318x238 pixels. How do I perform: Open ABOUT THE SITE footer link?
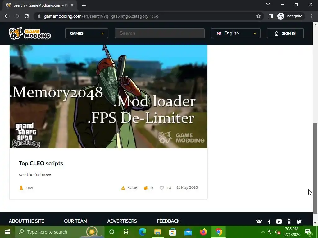point(27,221)
